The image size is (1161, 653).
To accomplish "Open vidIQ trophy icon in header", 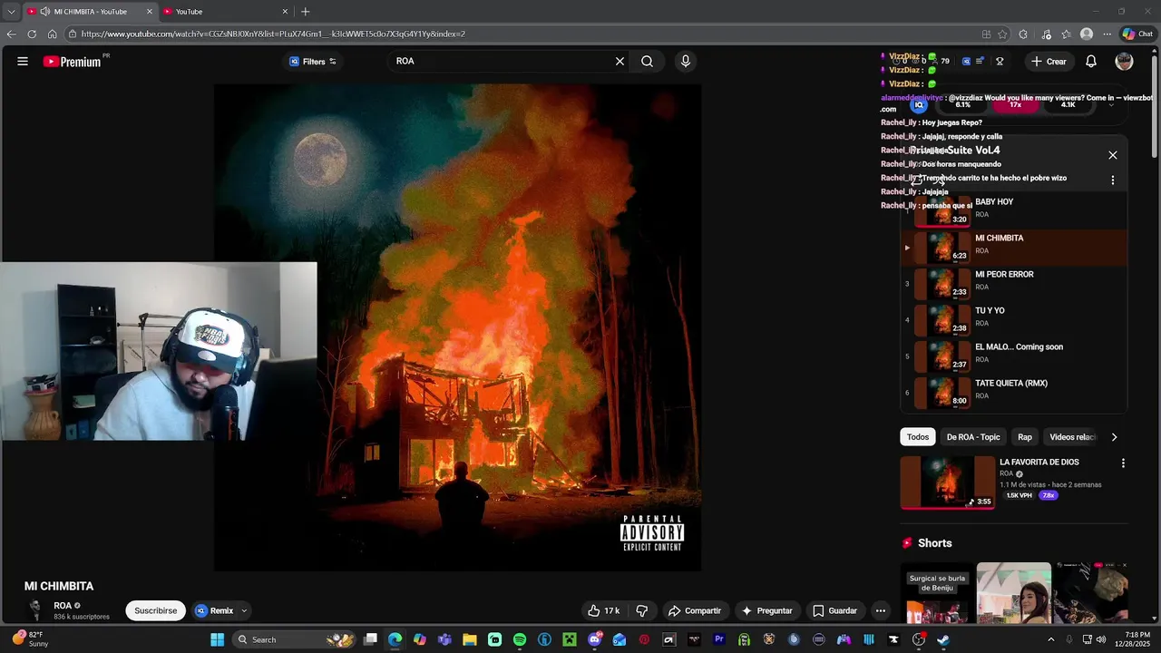I will pyautogui.click(x=1000, y=62).
